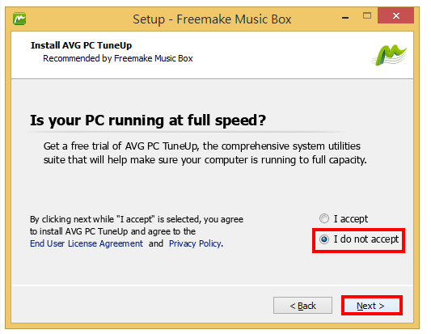Screen dimensions: 431x334
Task: Click the "I accept" label text
Action: pyautogui.click(x=351, y=219)
